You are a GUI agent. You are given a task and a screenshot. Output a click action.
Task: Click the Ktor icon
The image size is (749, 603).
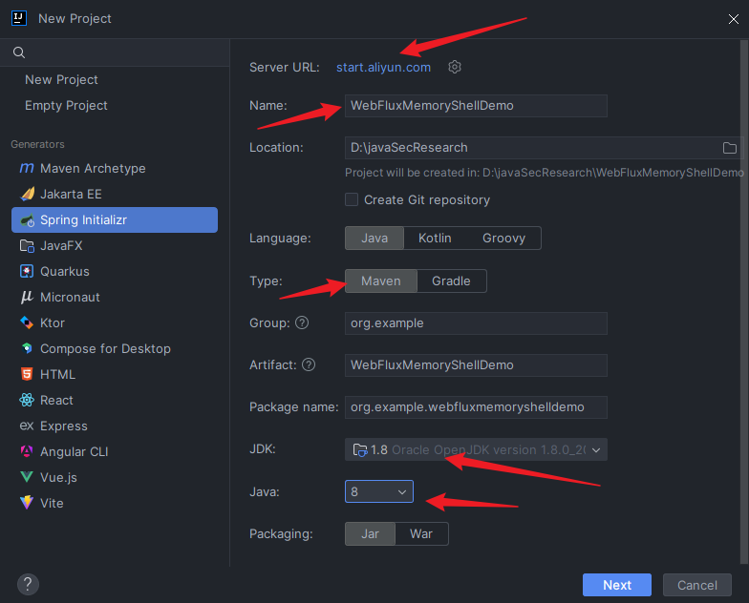27,322
